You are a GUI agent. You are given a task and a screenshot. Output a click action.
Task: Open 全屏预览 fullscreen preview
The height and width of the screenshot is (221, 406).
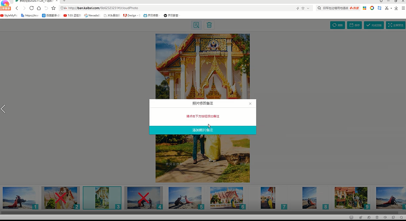point(395,25)
